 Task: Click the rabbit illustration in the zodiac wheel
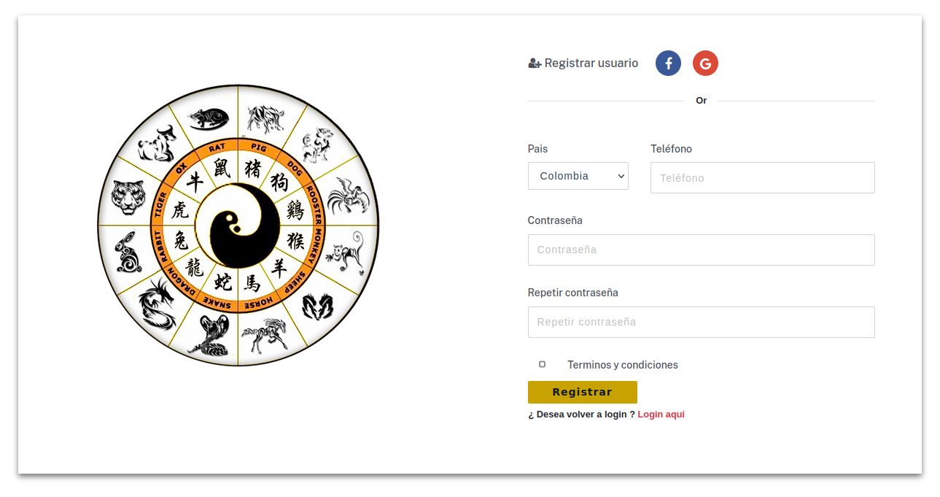tap(129, 253)
